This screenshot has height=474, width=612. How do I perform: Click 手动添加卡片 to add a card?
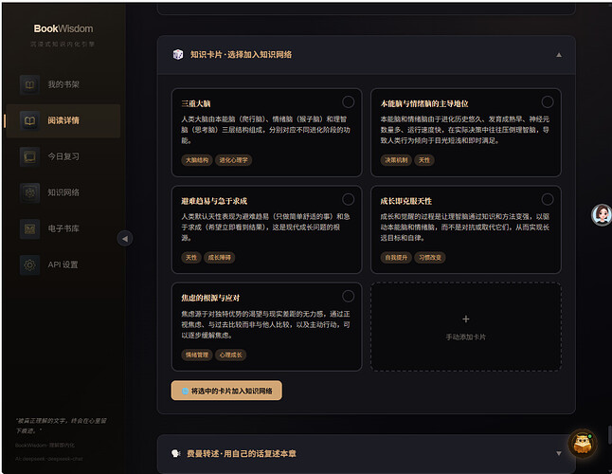(x=466, y=326)
